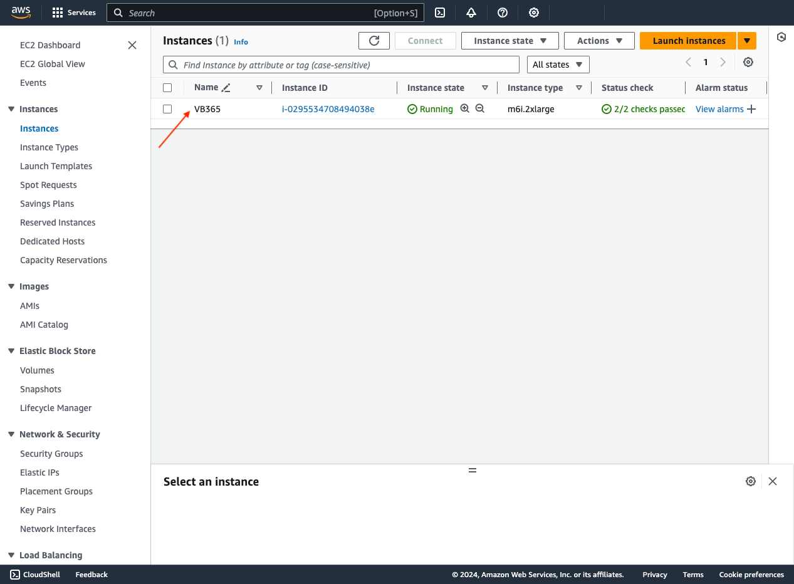
Task: Open account settings gear in top bar
Action: coord(533,13)
